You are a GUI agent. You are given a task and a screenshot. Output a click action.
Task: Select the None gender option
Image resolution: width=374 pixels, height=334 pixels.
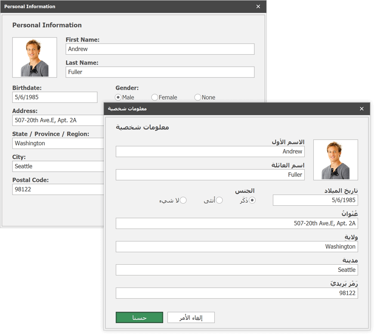(x=198, y=97)
